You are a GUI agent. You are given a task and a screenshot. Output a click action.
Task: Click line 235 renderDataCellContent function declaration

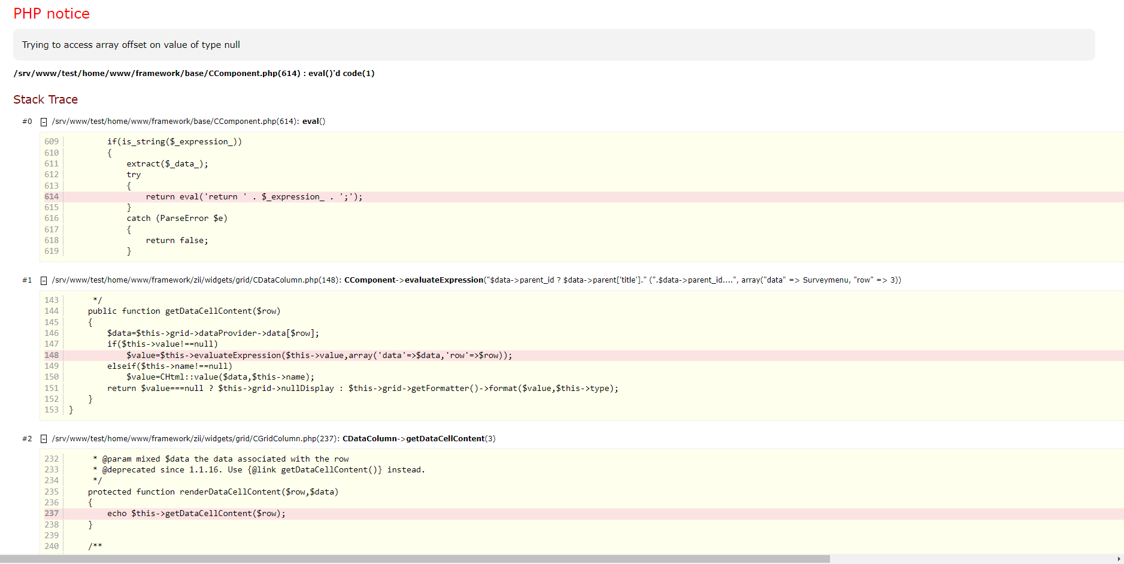(213, 492)
